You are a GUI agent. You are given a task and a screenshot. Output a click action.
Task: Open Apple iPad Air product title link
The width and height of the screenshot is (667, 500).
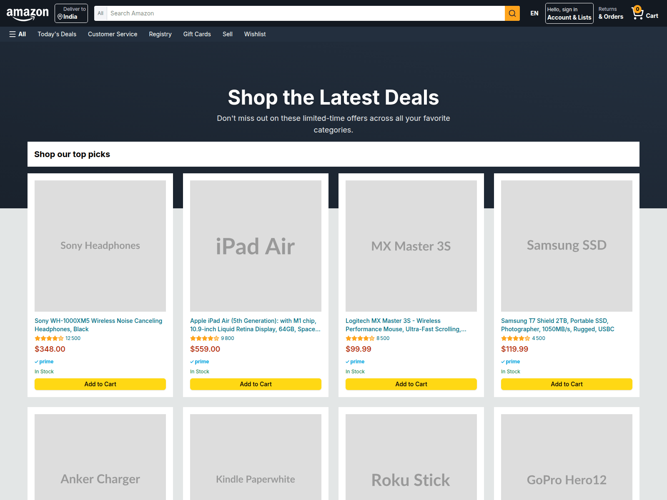click(x=255, y=325)
